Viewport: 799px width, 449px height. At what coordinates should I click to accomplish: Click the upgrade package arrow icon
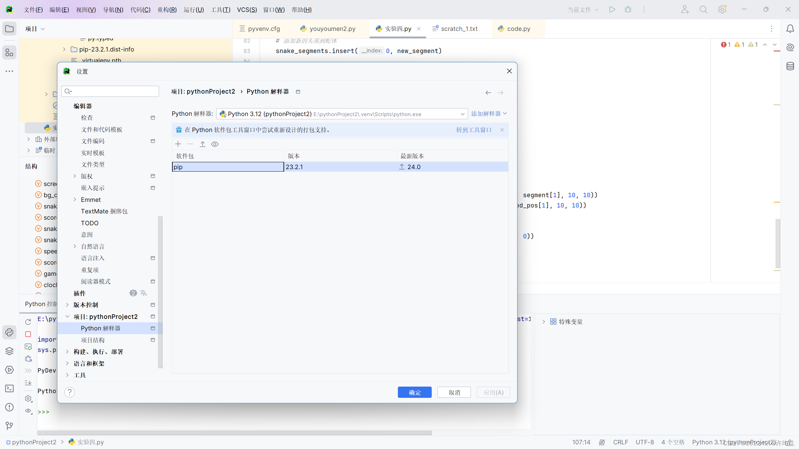(203, 144)
